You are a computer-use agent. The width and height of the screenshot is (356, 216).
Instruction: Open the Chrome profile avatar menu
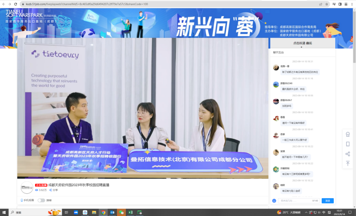tap(346, 4)
